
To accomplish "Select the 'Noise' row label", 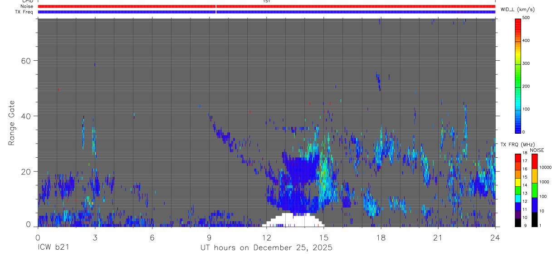I will 27,6.
